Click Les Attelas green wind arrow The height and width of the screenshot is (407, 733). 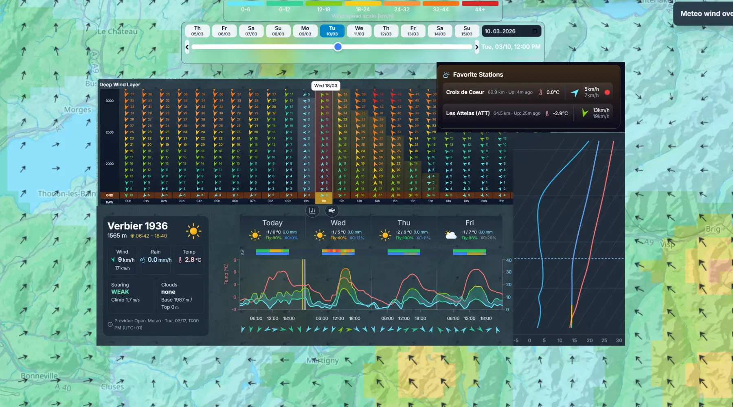(x=585, y=113)
